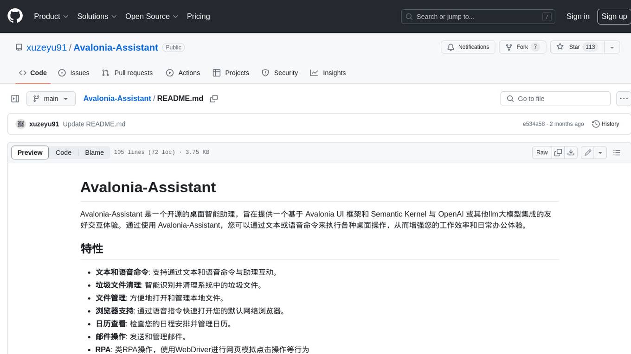Expand the Open Source menu

click(152, 16)
